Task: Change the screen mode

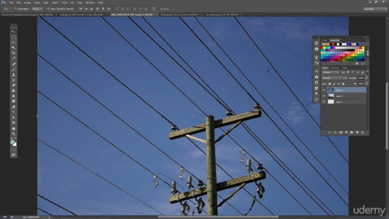Action: [x=13, y=155]
